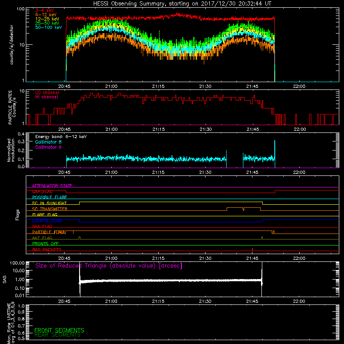Viewport: 344px width, 344px height.
Task: Choose the cyan 50-100 keV legend entry
Action: point(49,28)
